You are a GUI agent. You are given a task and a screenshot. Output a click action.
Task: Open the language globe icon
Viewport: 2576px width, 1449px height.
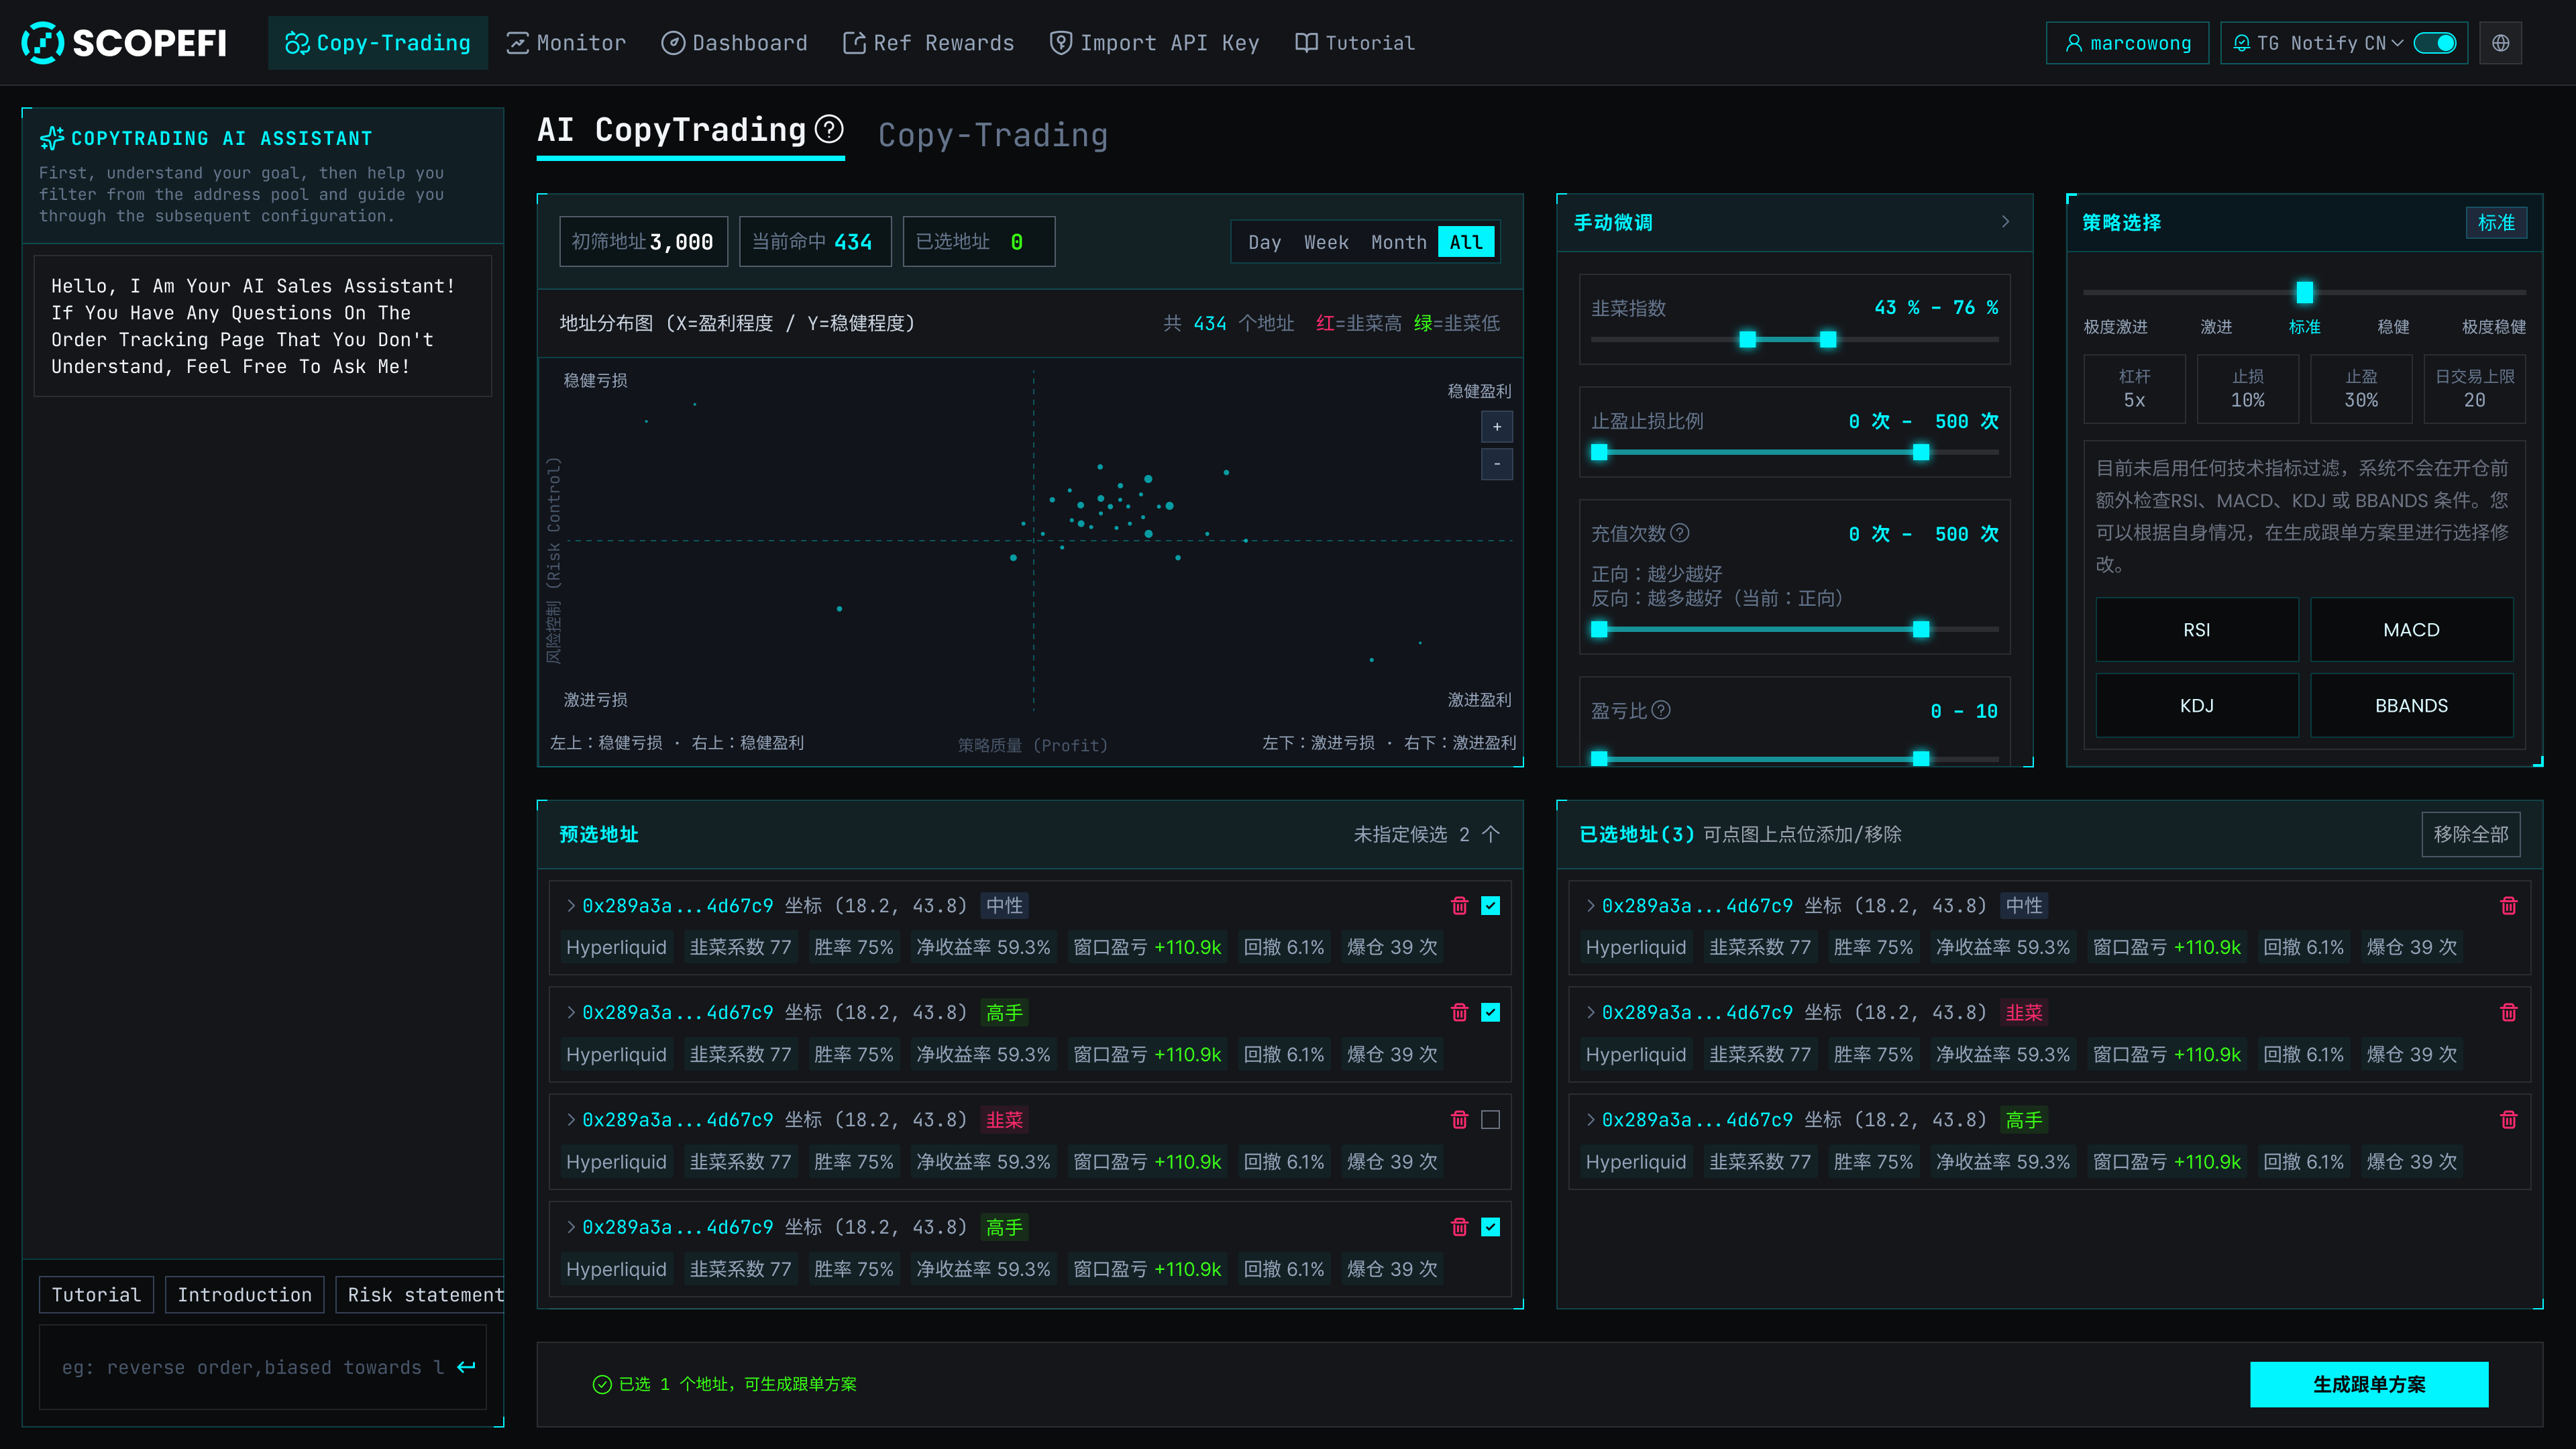point(2500,43)
